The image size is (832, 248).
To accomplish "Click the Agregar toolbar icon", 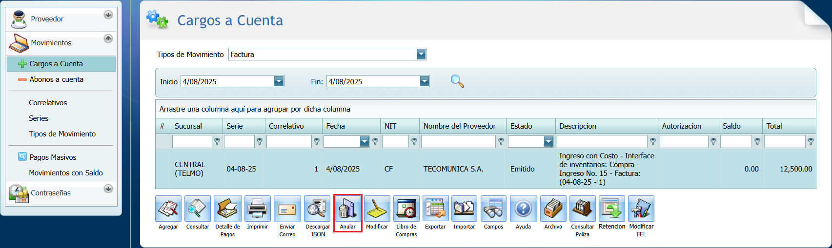I will (168, 209).
